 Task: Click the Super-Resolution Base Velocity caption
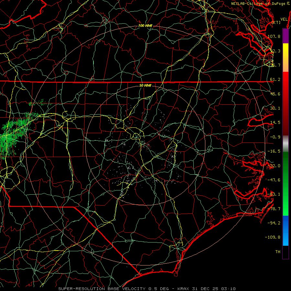point(147,289)
